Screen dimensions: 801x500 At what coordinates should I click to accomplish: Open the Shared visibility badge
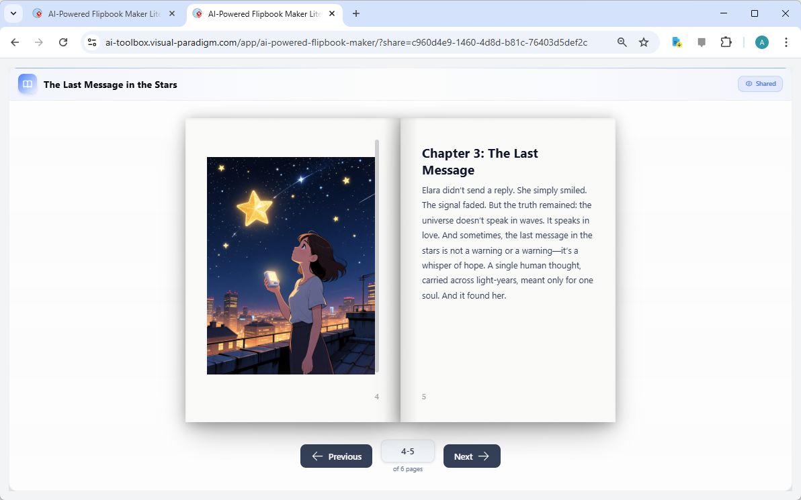[760, 83]
